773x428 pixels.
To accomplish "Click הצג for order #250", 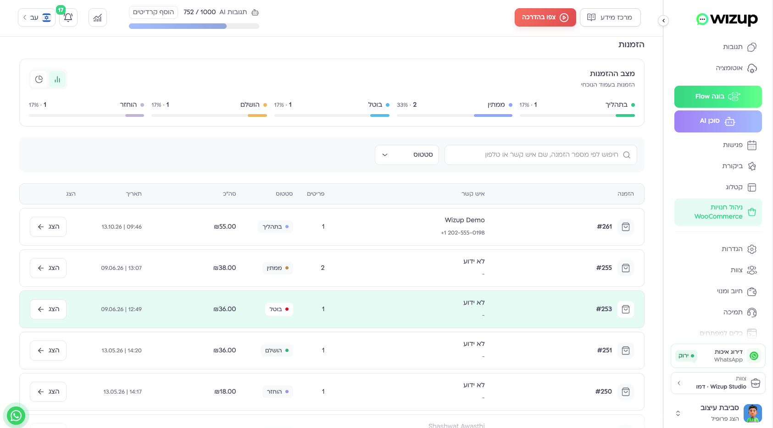I will pos(48,392).
